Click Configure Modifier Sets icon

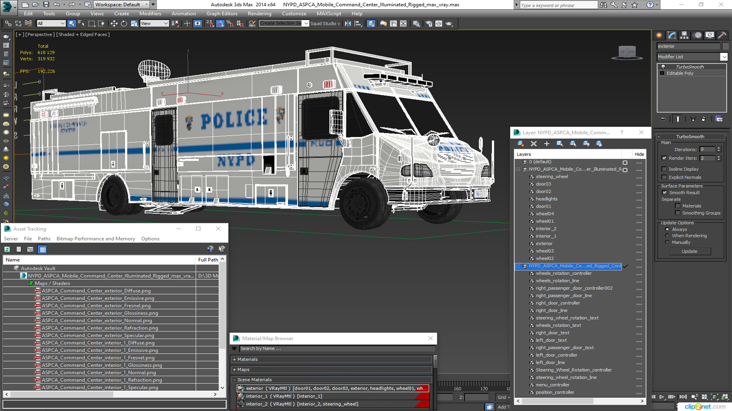pyautogui.click(x=719, y=119)
